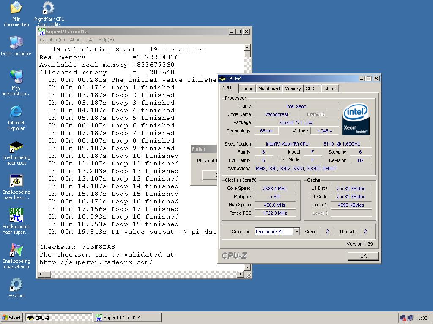
Task: Click second network tray icon
Action: coord(410,318)
